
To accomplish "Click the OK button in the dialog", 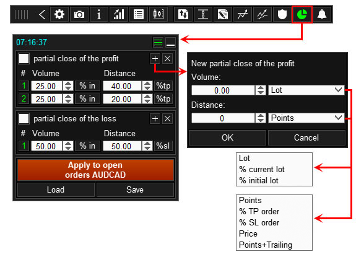I will click(x=227, y=137).
